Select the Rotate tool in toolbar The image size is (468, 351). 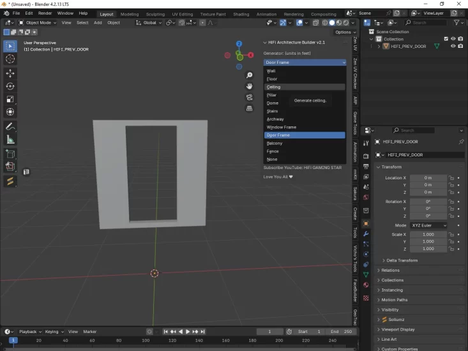click(10, 86)
